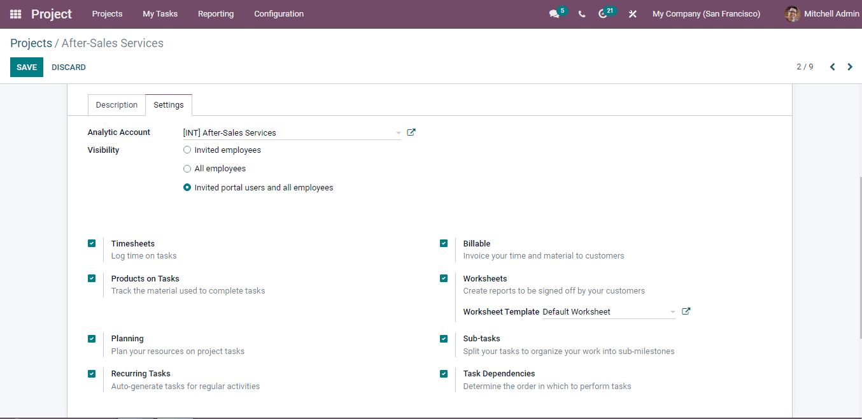Open the Configuration menu

(278, 13)
